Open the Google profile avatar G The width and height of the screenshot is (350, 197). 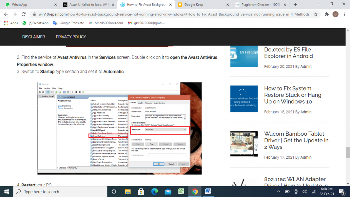[x=335, y=14]
